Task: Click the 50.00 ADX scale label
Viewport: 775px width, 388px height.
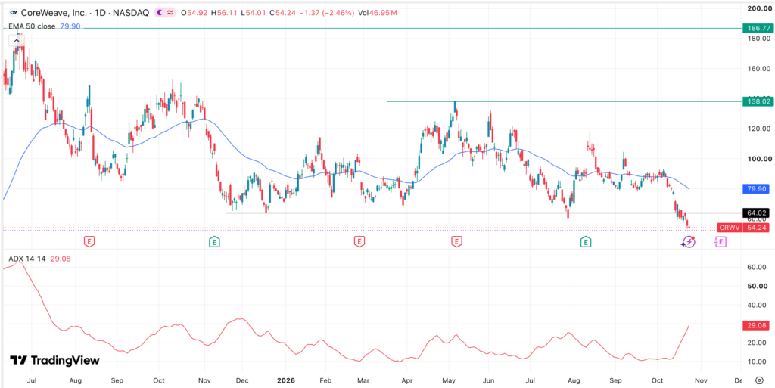Action: (x=758, y=287)
